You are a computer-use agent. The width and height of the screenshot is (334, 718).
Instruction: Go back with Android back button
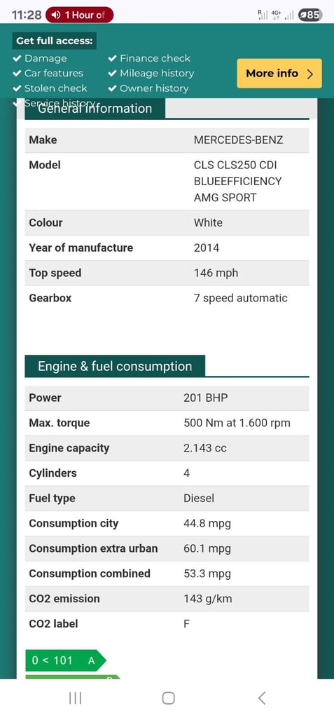[262, 698]
